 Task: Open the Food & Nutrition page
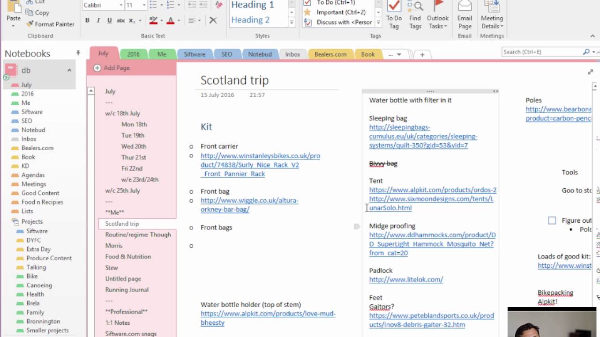128,256
